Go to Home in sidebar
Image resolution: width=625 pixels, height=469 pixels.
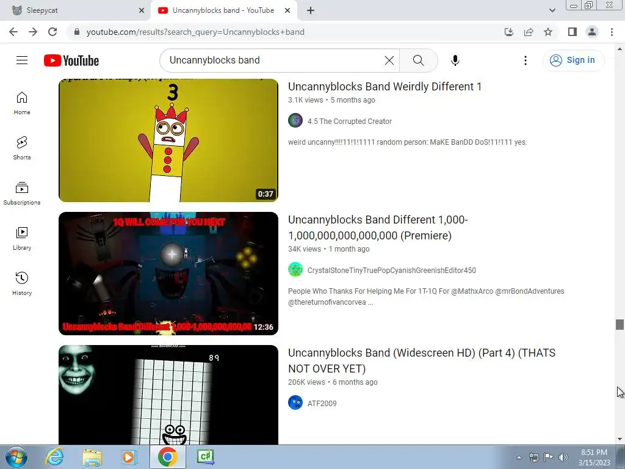point(22,103)
